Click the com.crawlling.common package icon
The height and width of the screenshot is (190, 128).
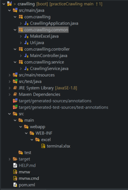point(21,30)
